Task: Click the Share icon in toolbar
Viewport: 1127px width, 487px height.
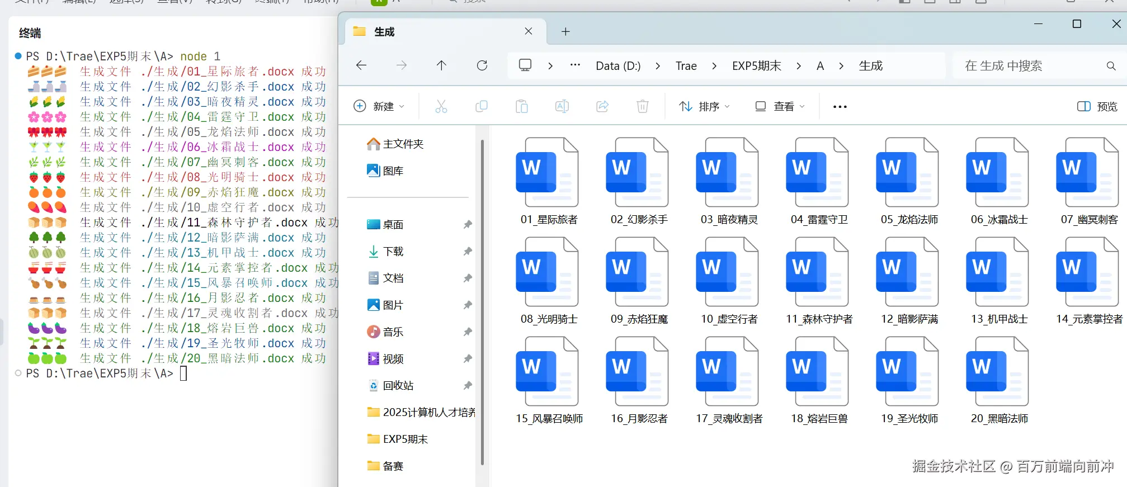Action: (x=602, y=106)
